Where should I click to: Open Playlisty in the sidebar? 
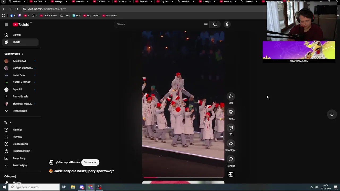pyautogui.click(x=20, y=137)
